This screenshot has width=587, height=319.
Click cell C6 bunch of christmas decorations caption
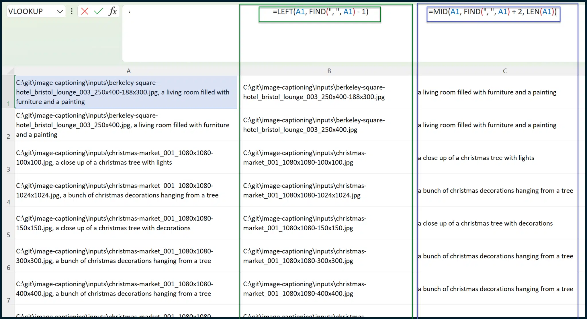(x=501, y=256)
